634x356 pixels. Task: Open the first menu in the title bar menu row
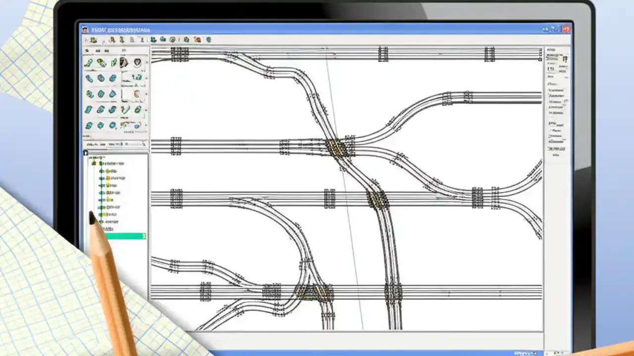(x=97, y=30)
